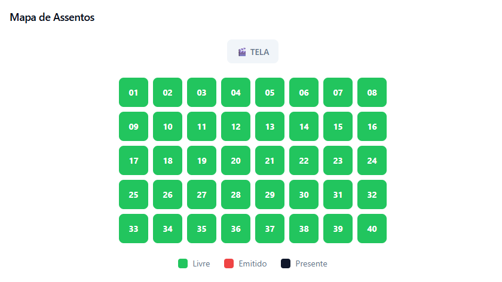Click the dark Presente legend swatch
Screen dimensions: 502x282
point(286,263)
